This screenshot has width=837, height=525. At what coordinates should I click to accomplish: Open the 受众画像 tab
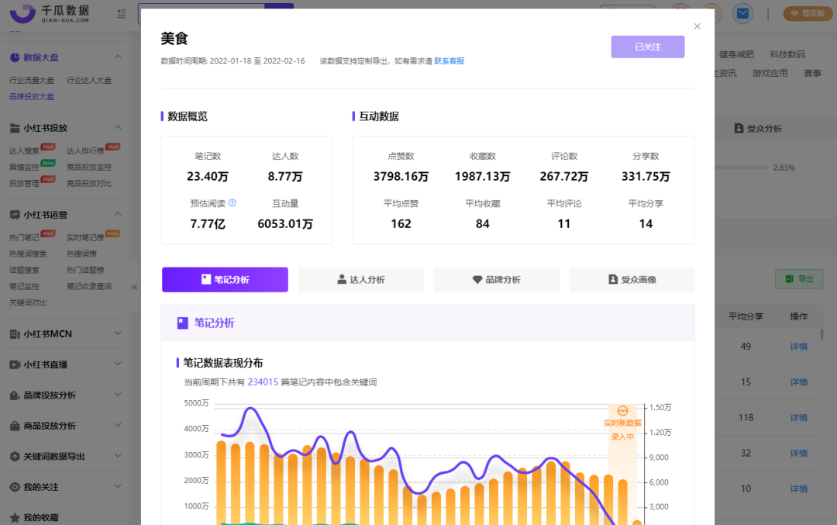pos(632,279)
